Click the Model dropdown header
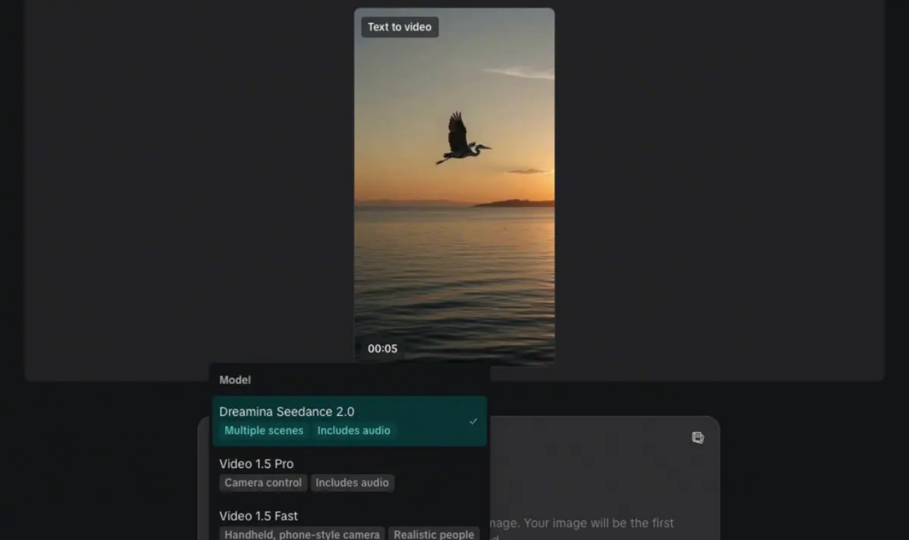Screen dimensions: 909x540 click(235, 380)
